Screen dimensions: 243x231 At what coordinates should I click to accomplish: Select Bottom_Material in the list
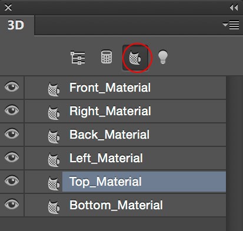pyautogui.click(x=125, y=205)
